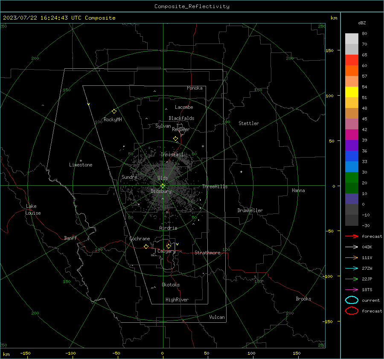Click the Lake Louise label
The image size is (384, 359).
click(33, 210)
